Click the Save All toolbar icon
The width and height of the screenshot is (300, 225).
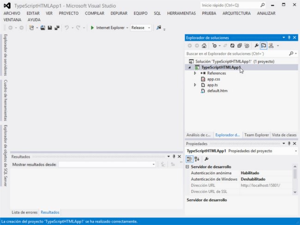point(57,28)
